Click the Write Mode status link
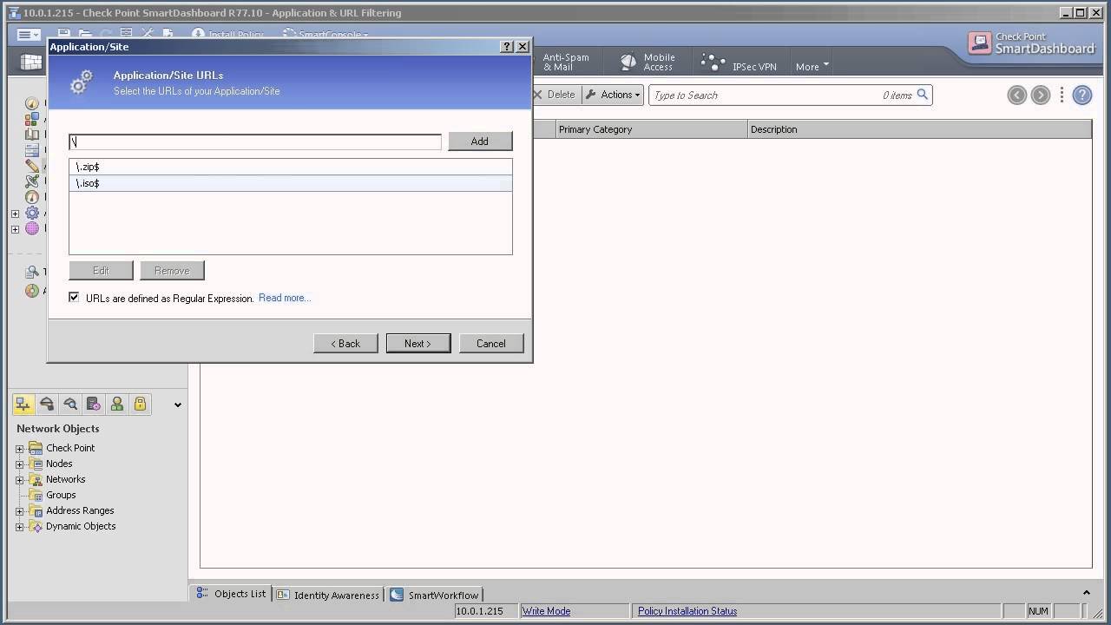This screenshot has height=625, width=1111. pos(546,611)
